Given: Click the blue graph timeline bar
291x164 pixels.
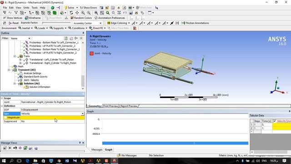Looking at the screenshot, I should point(175,143).
